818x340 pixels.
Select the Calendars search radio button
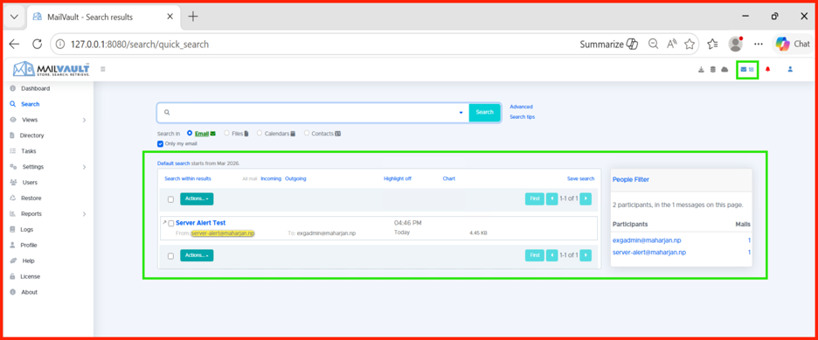point(260,134)
